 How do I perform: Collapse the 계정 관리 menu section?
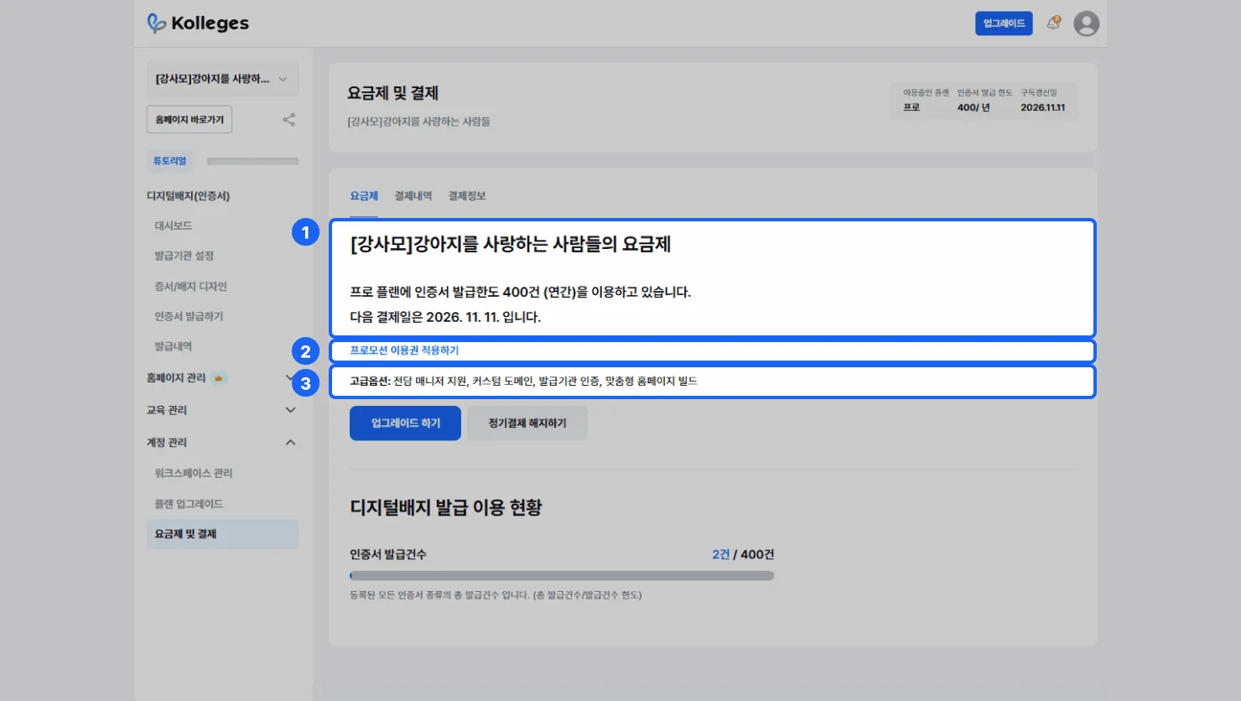pos(290,443)
